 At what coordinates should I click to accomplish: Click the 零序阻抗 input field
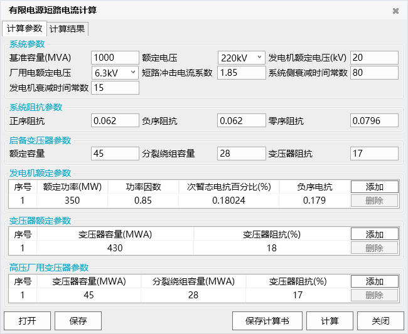click(374, 120)
